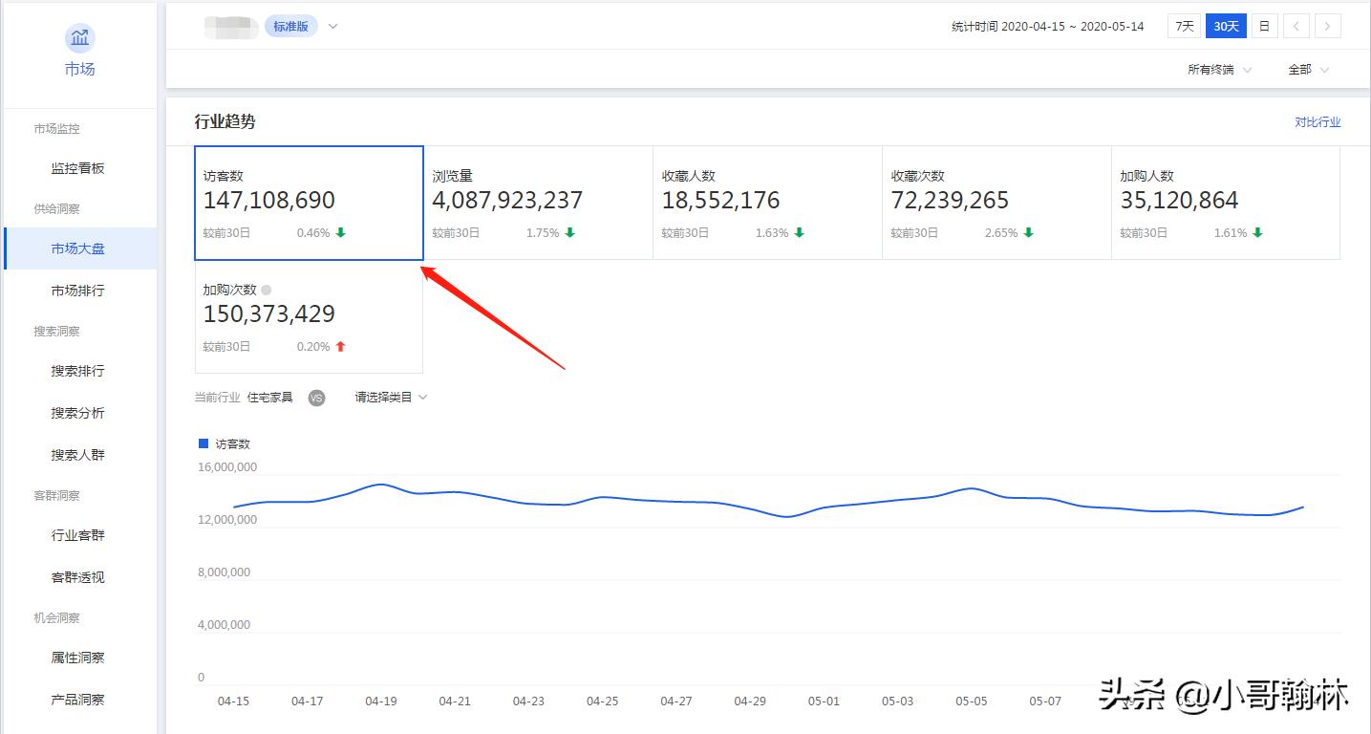Select the 收藏人数 metric card
This screenshot has width=1371, height=734.
tap(766, 203)
